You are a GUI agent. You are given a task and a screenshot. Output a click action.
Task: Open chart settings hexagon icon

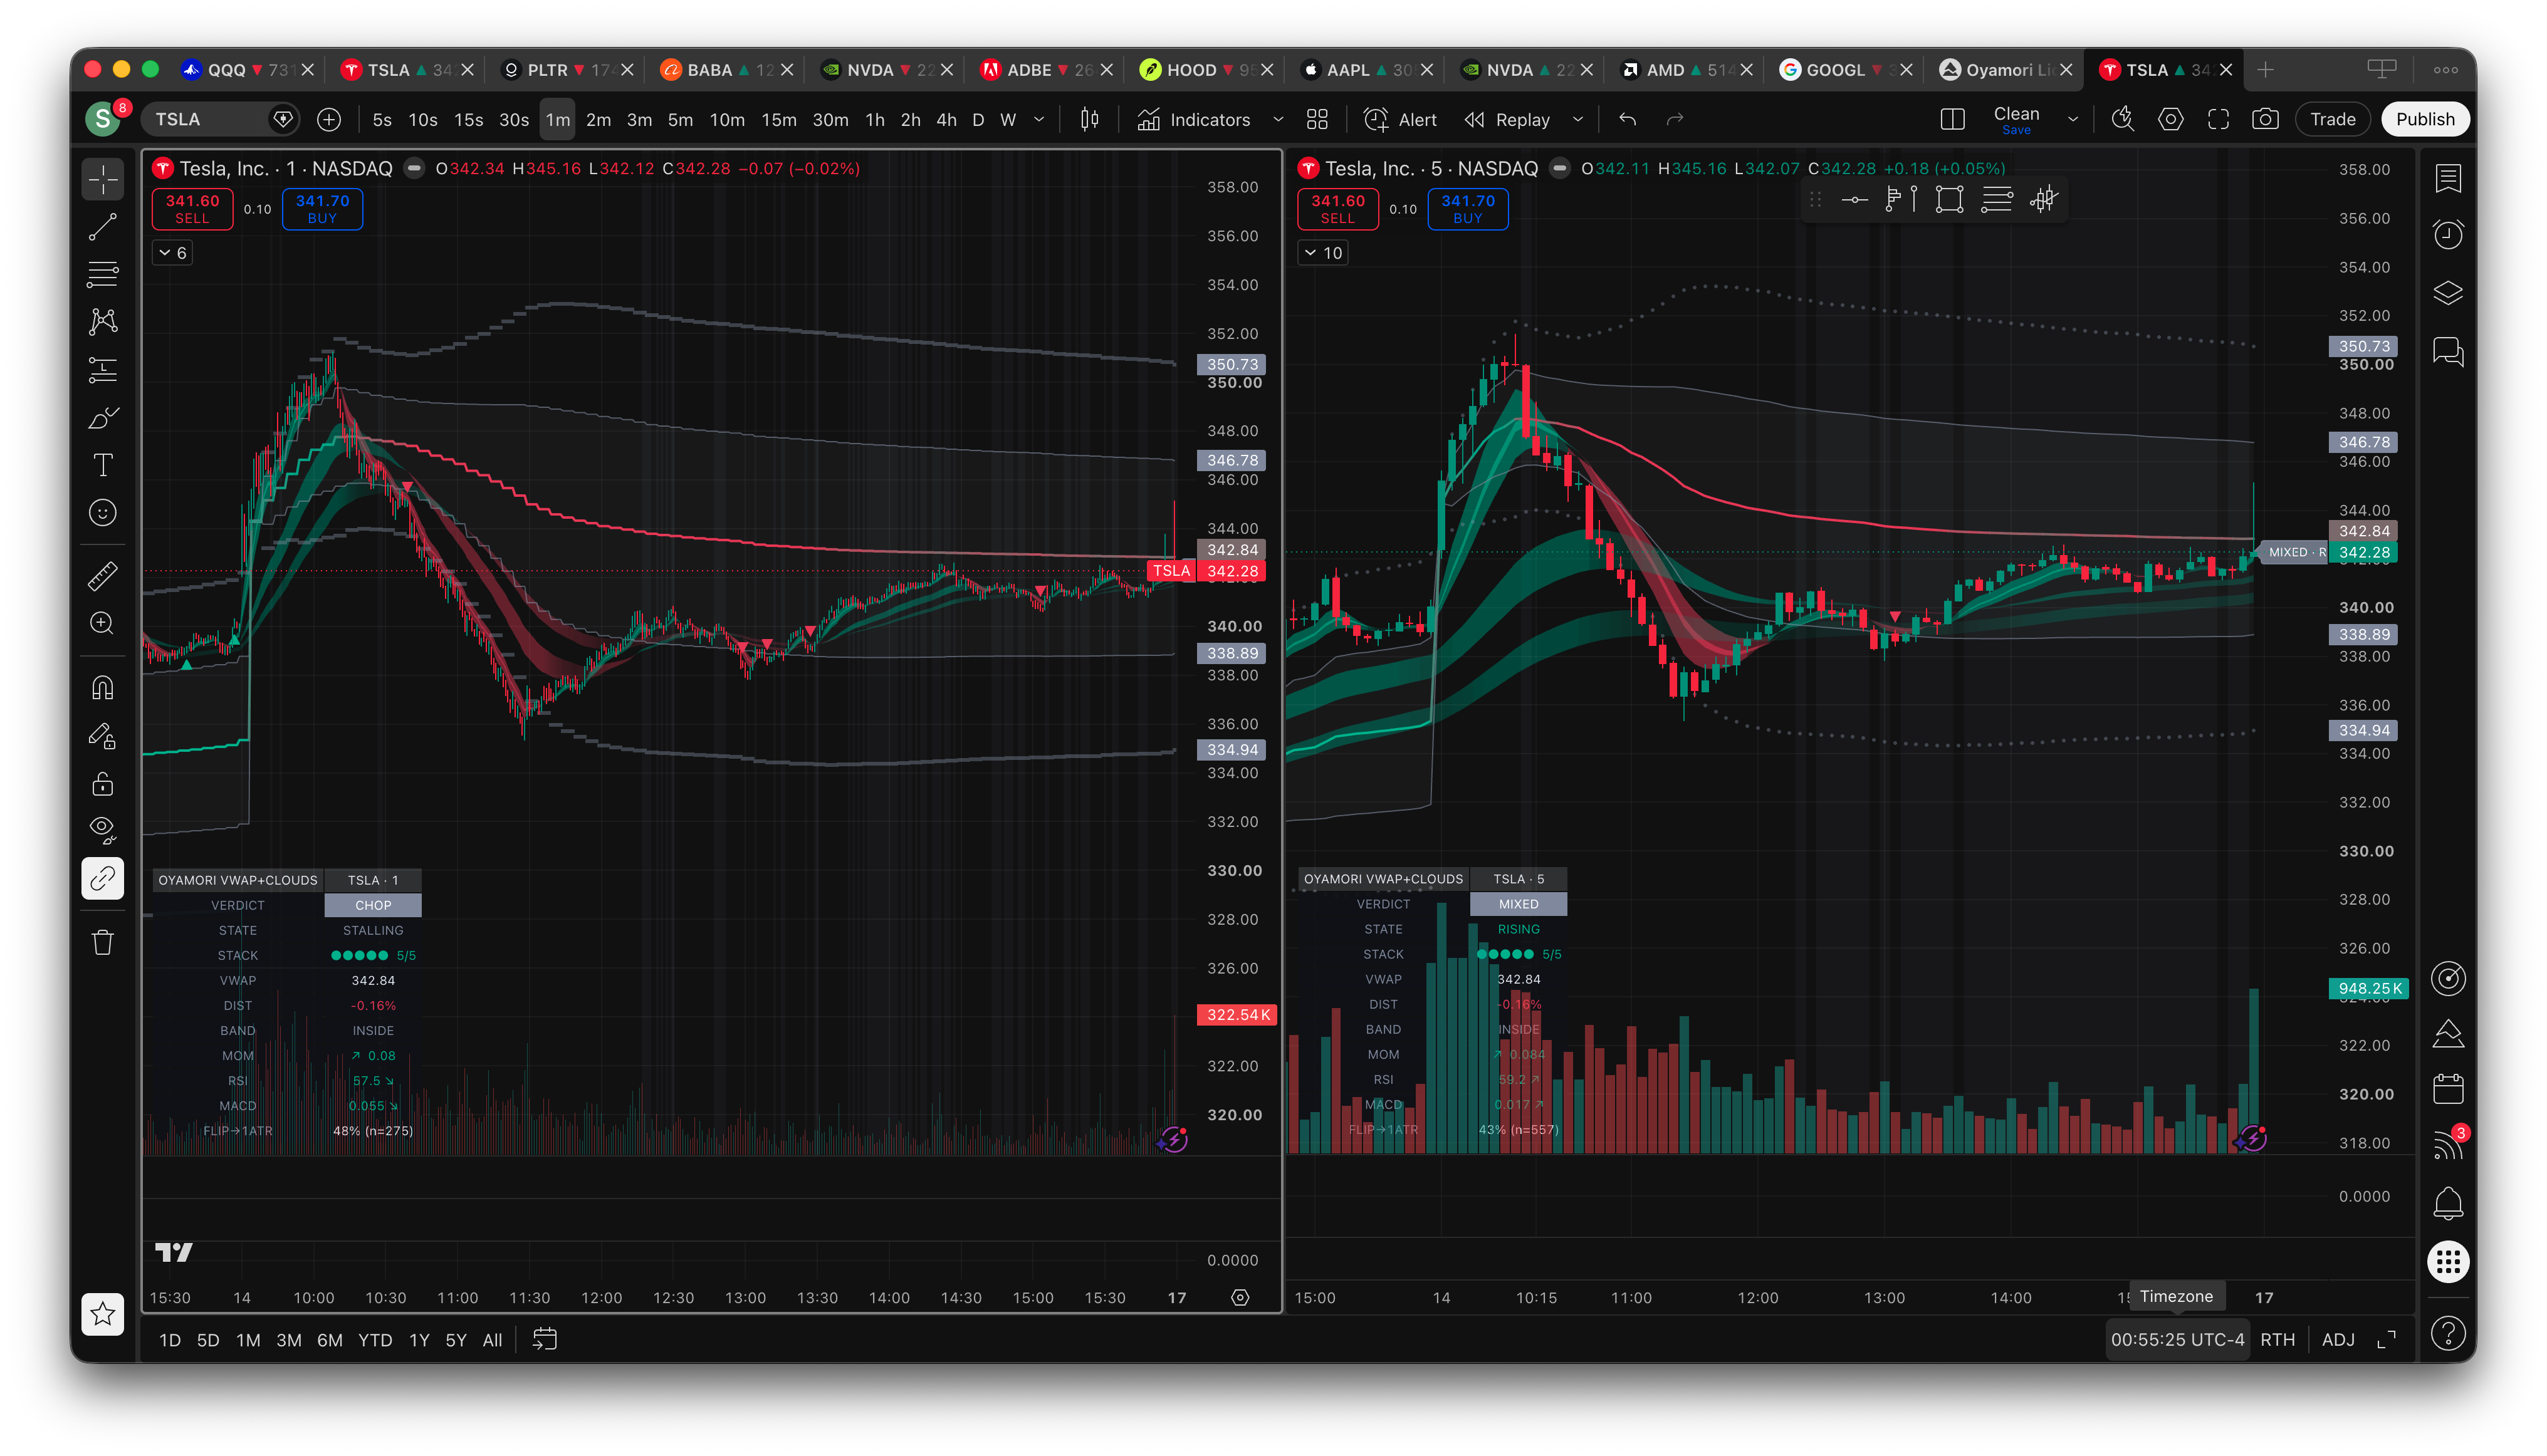point(2171,119)
